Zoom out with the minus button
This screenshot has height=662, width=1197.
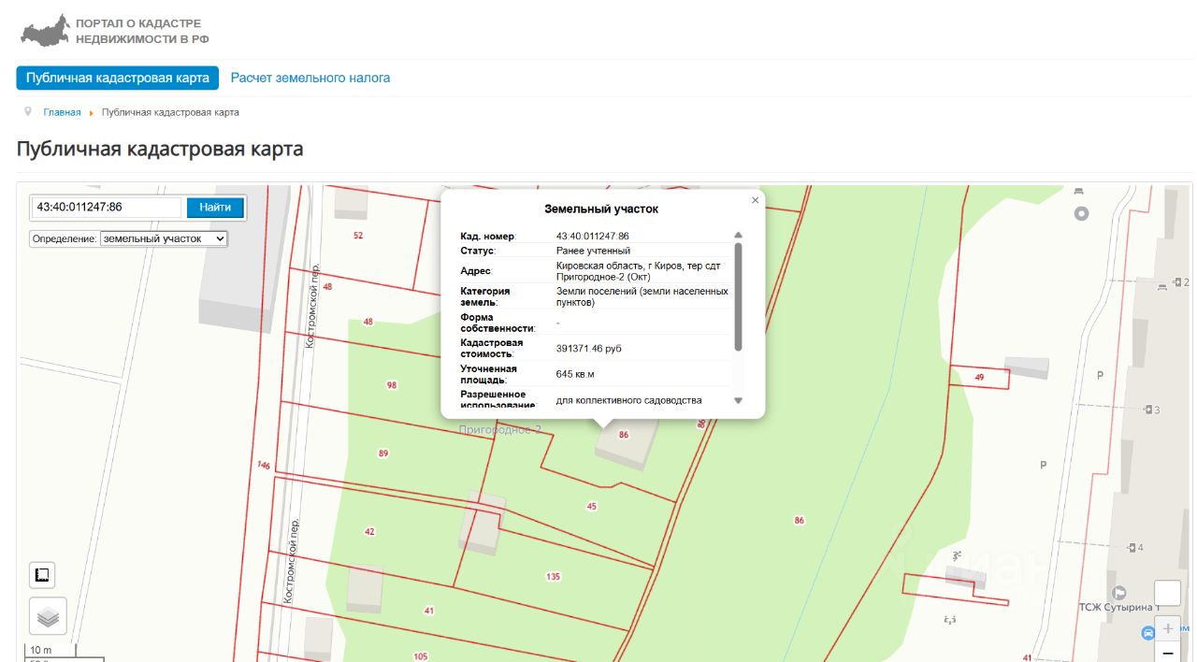pyautogui.click(x=1167, y=653)
